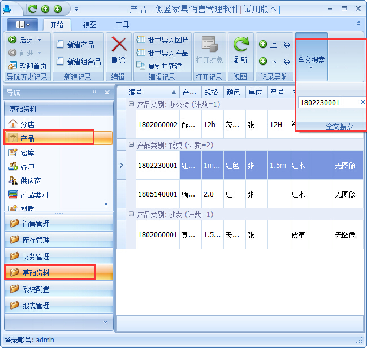This screenshot has height=348, width=367.
Task: Click the 规格 column header
Action: [x=213, y=92]
